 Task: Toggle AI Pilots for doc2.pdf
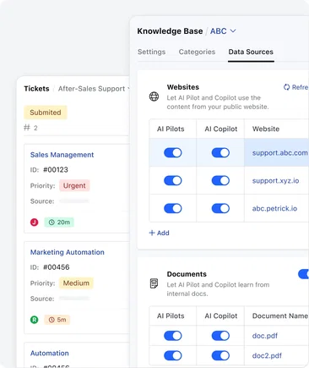click(173, 355)
